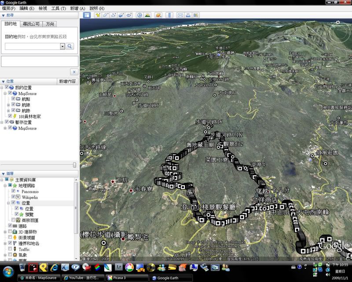Select the add path tool
This screenshot has width=352, height=282.
click(x=114, y=15)
